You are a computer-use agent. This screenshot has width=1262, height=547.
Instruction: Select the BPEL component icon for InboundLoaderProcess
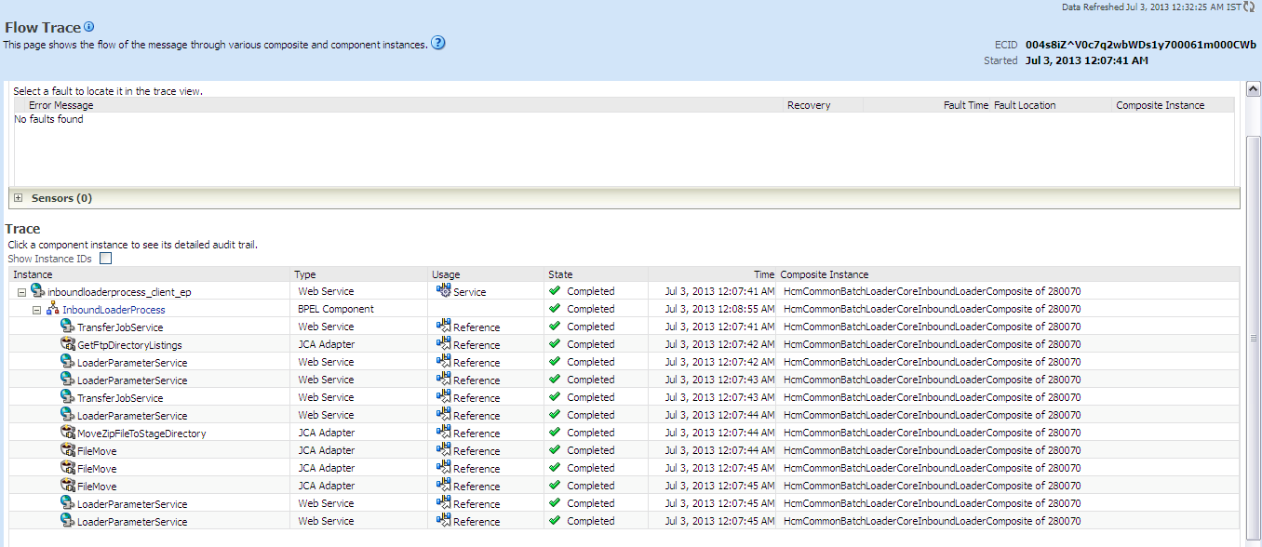tap(50, 309)
